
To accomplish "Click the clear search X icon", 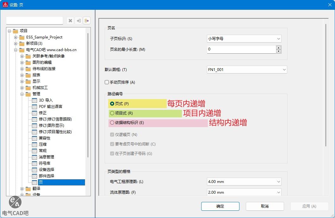I will [70, 21].
